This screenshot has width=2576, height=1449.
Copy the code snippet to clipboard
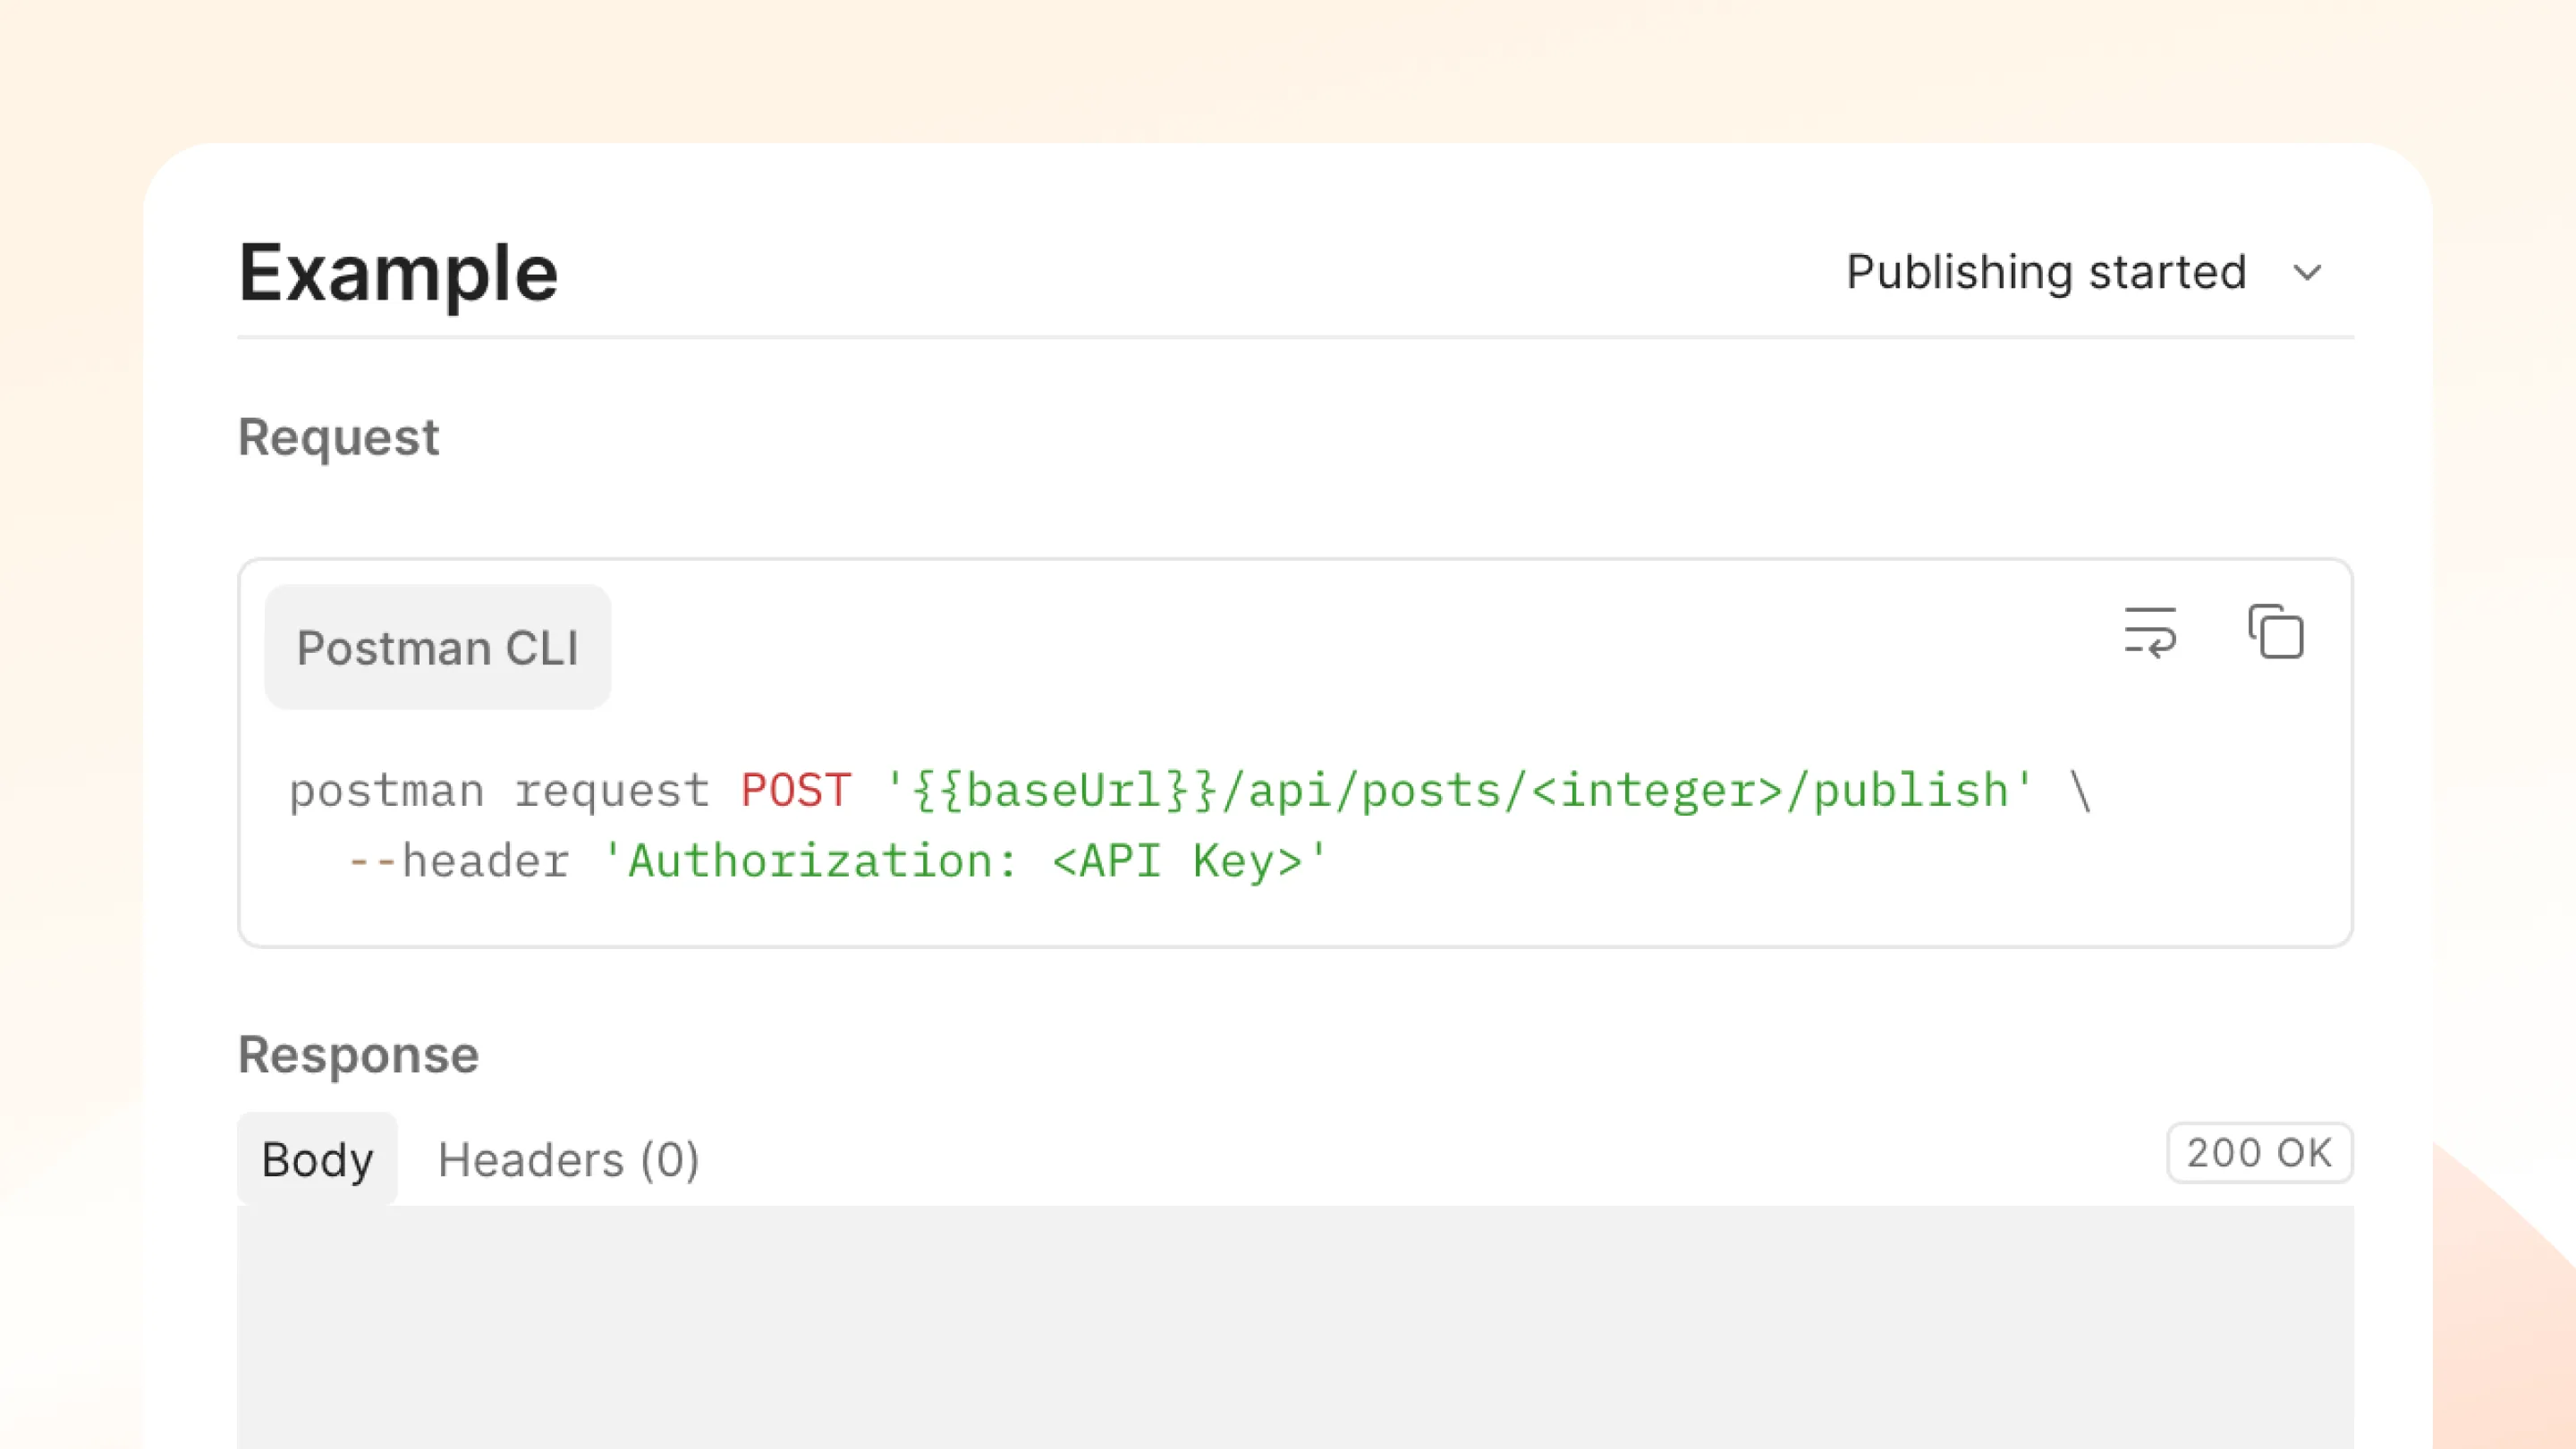click(x=2276, y=632)
